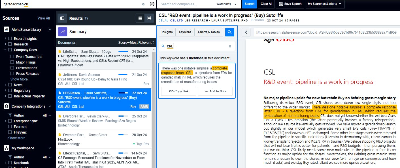Click the Save Search disk icon
The height and width of the screenshot is (168, 400).
281,4
